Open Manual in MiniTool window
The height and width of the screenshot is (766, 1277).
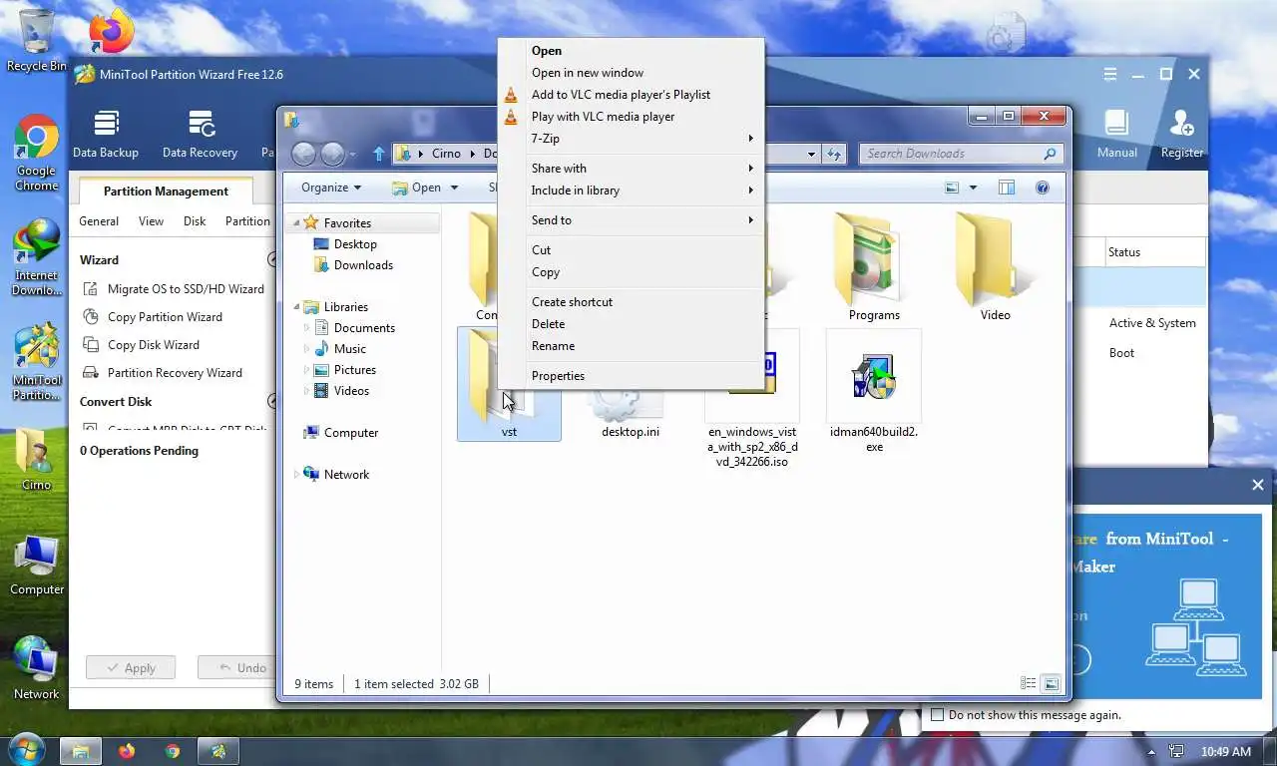(1116, 135)
